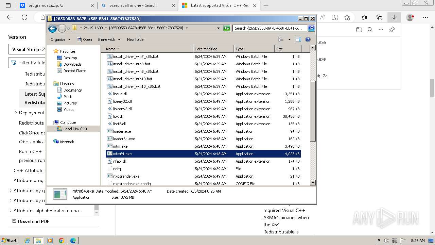Pin the downloads panel

392,30
